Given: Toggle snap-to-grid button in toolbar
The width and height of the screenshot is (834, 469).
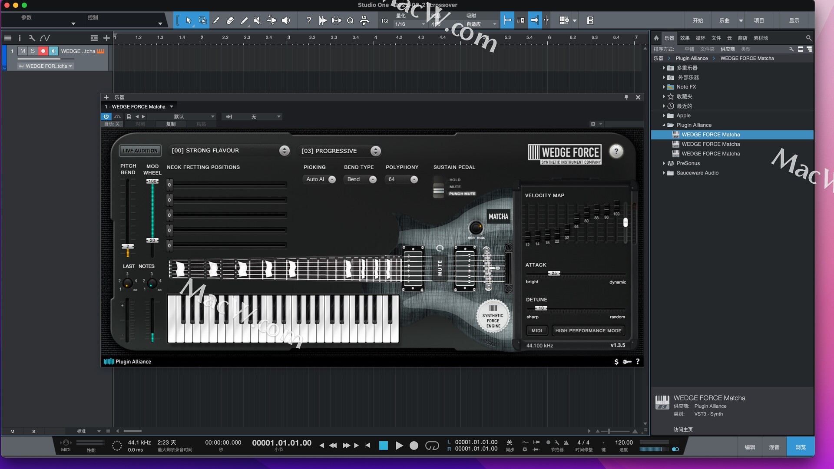Looking at the screenshot, I should [x=507, y=20].
